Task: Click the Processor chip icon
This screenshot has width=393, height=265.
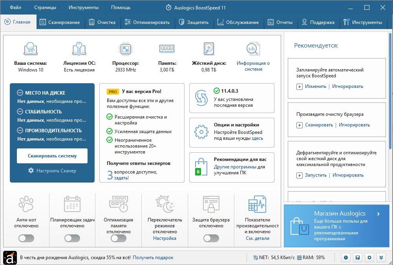Action: click(125, 49)
